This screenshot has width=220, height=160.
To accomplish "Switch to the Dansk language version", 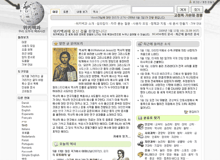I will tap(25, 103).
